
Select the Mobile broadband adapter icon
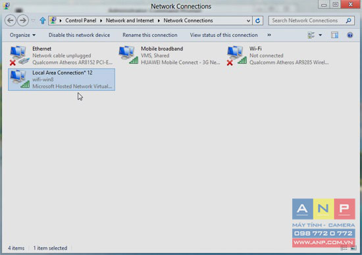[128, 55]
